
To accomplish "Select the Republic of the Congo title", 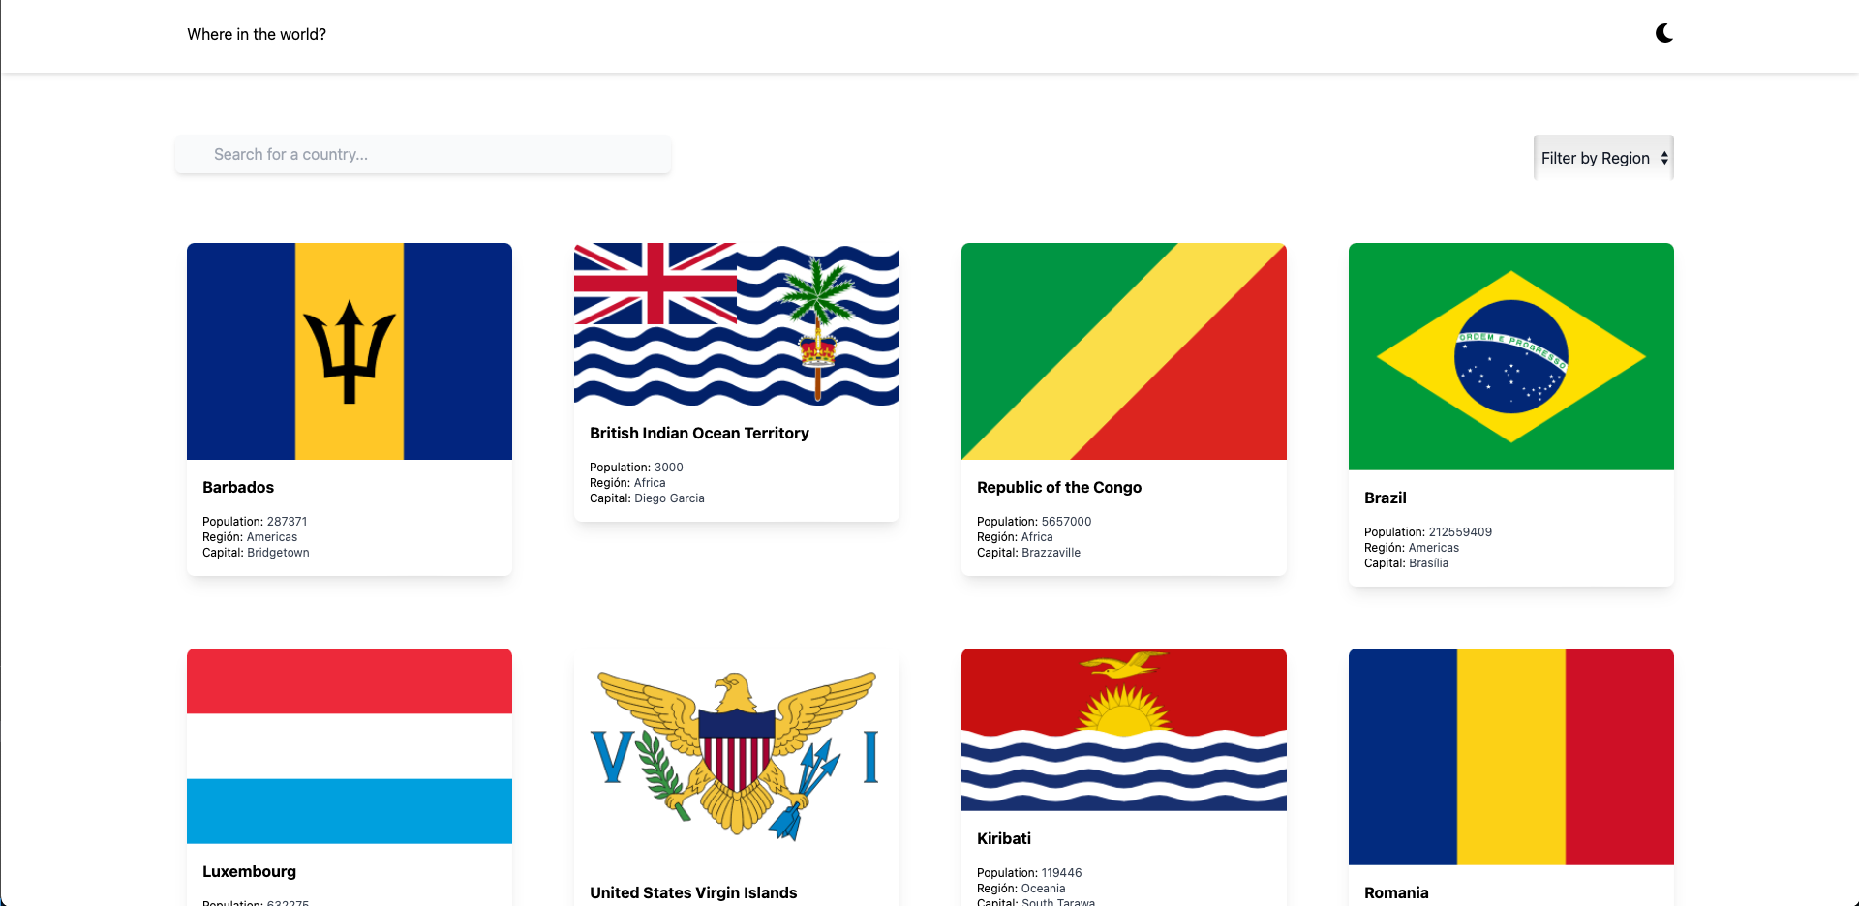I will (x=1059, y=487).
